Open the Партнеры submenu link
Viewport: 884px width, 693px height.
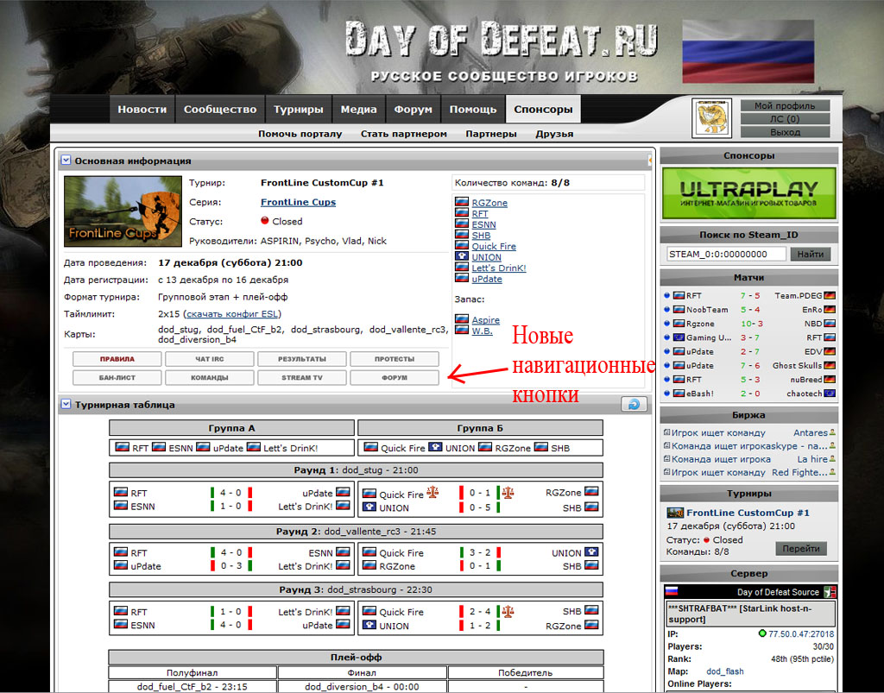(x=491, y=134)
